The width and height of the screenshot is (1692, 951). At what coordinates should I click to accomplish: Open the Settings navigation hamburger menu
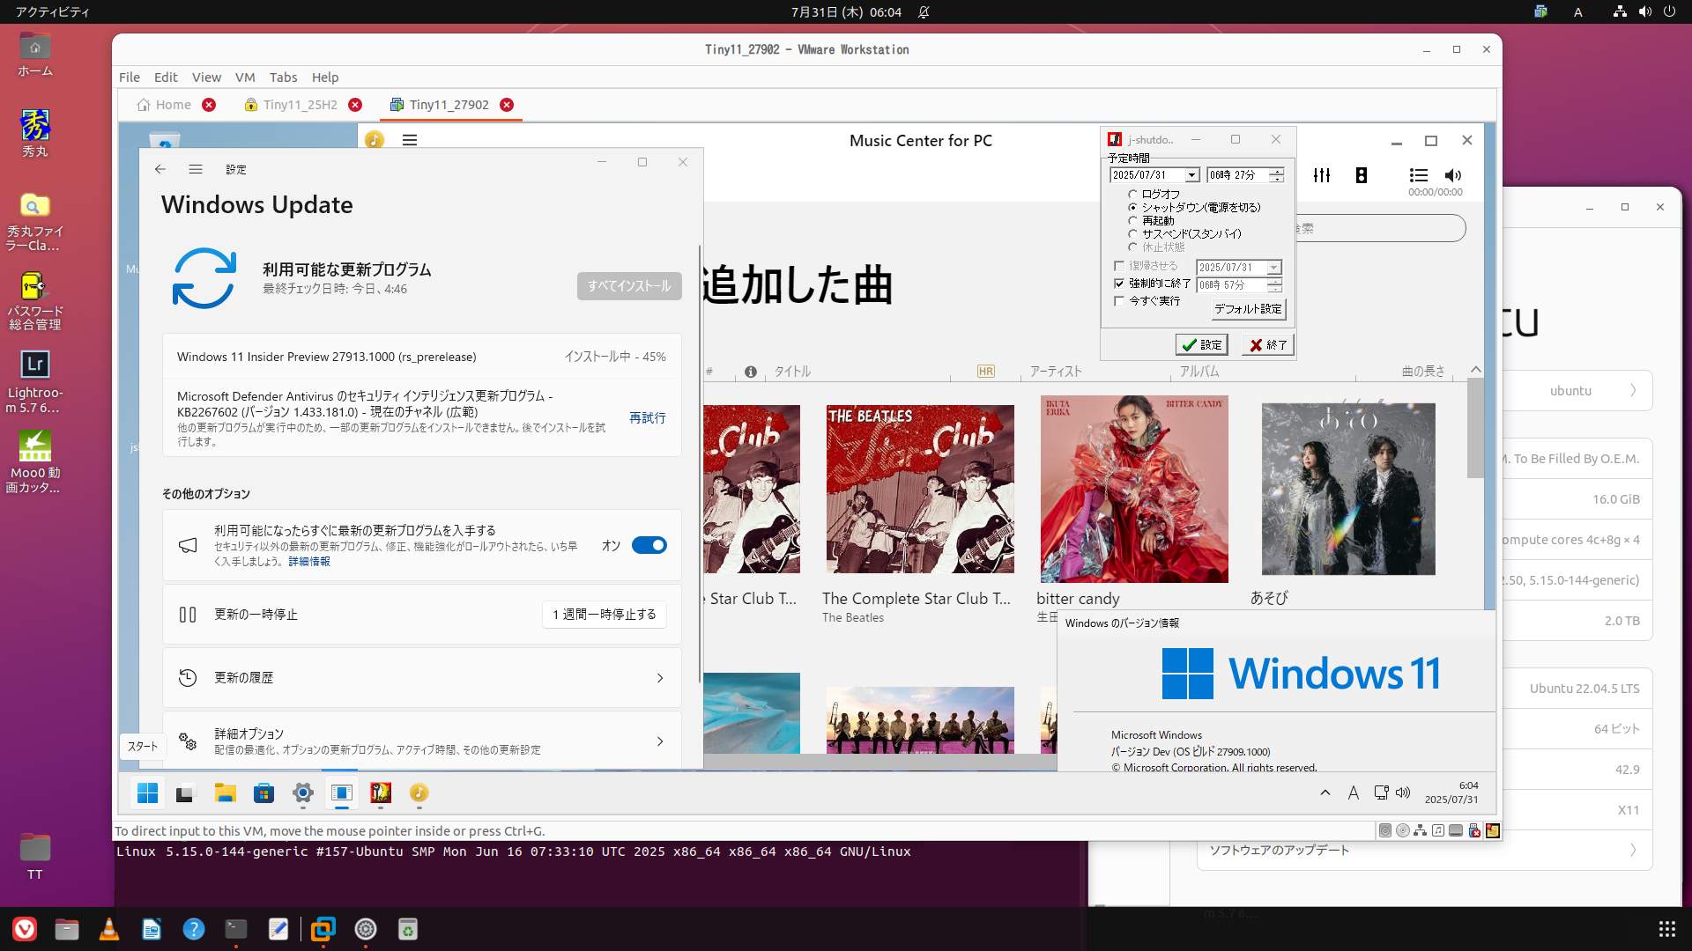tap(196, 169)
